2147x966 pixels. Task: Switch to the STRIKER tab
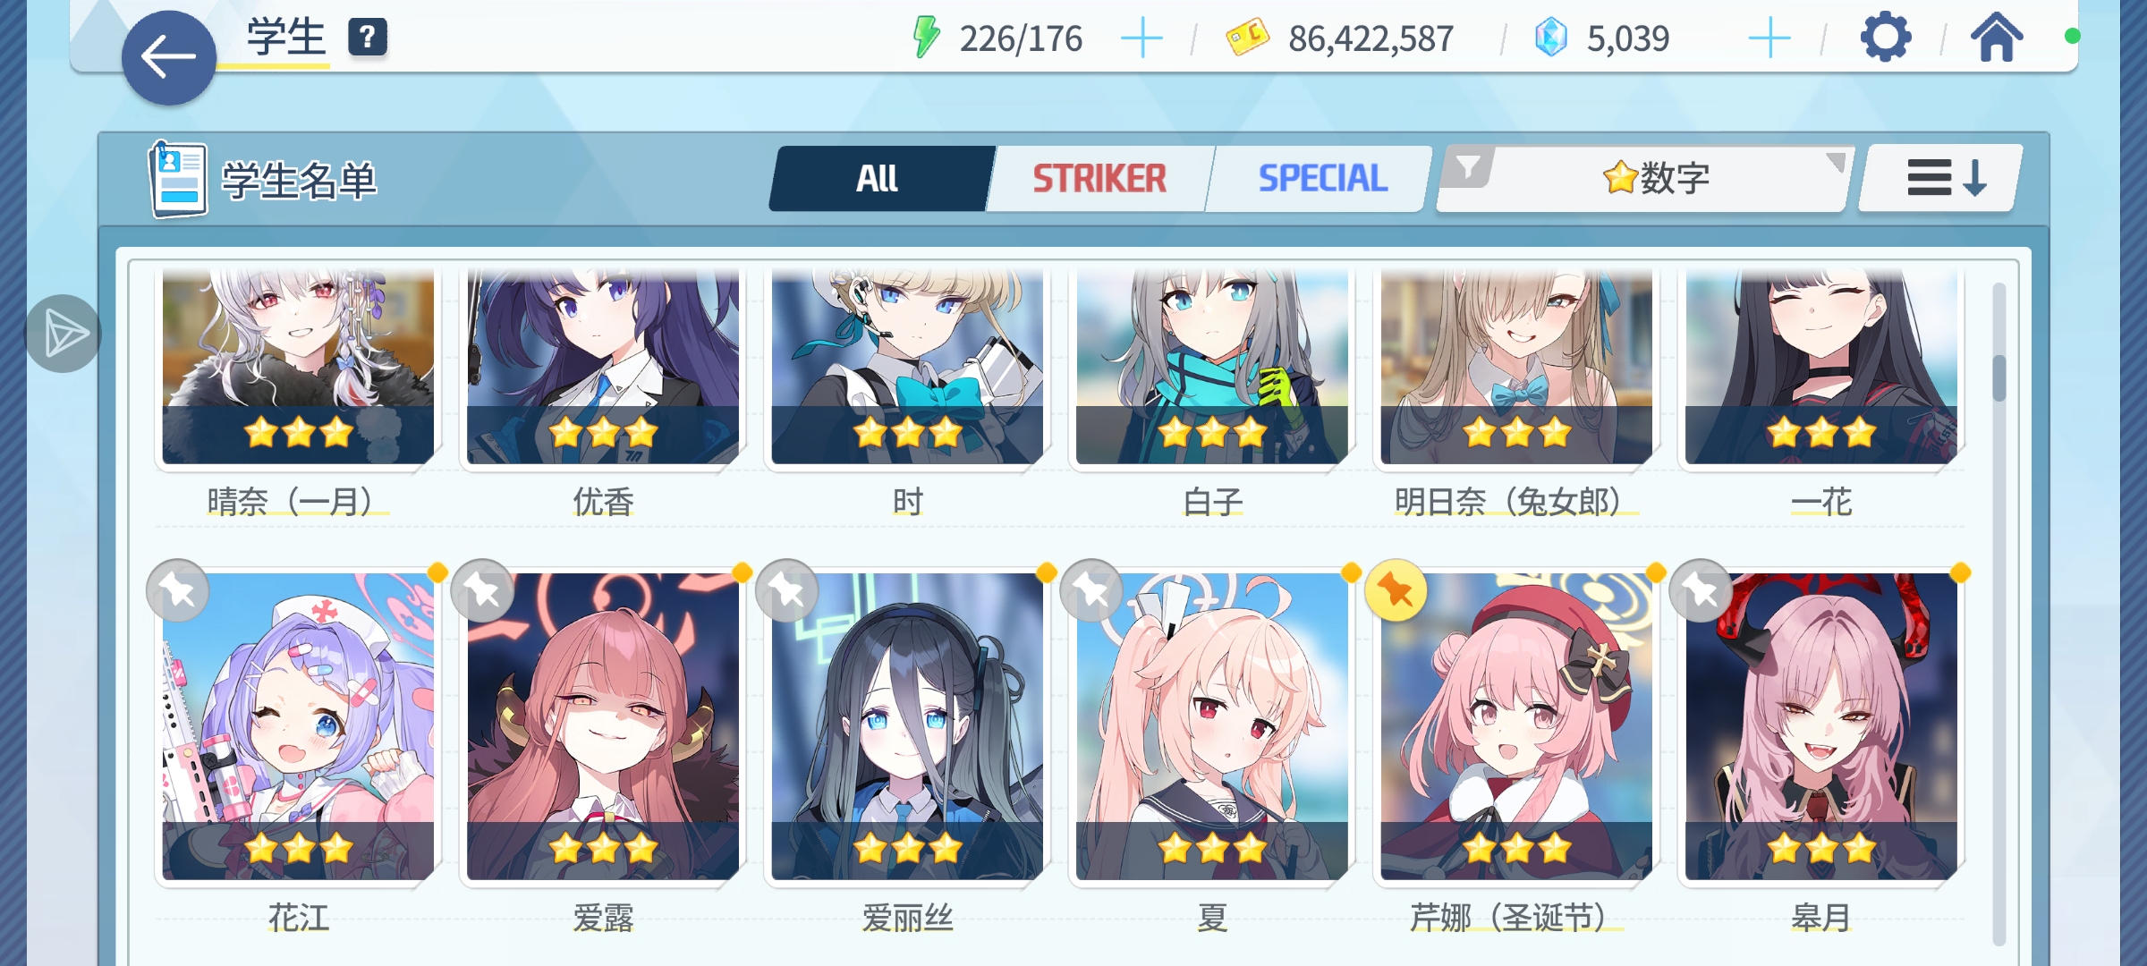(x=1099, y=178)
